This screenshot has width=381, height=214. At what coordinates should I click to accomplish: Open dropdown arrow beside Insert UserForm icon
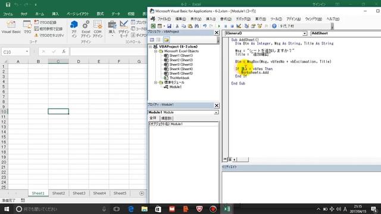pos(164,26)
